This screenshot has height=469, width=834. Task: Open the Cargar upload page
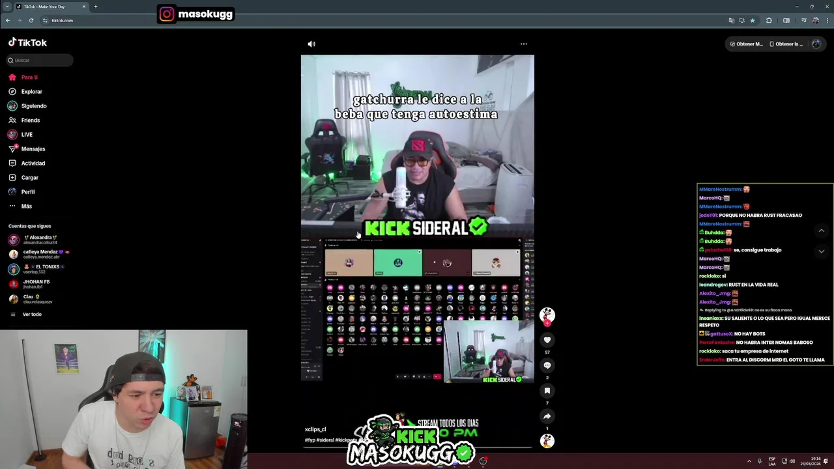point(23,178)
